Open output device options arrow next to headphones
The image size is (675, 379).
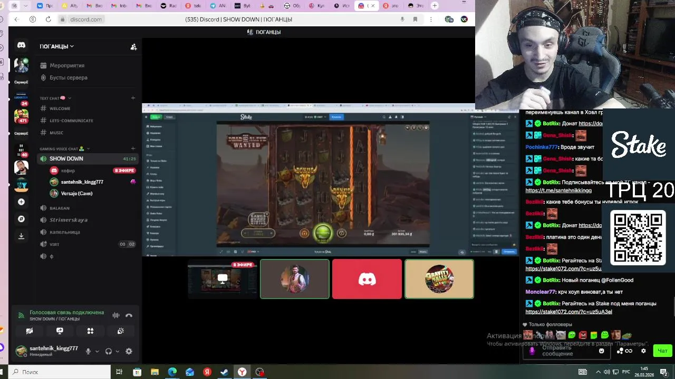point(117,351)
